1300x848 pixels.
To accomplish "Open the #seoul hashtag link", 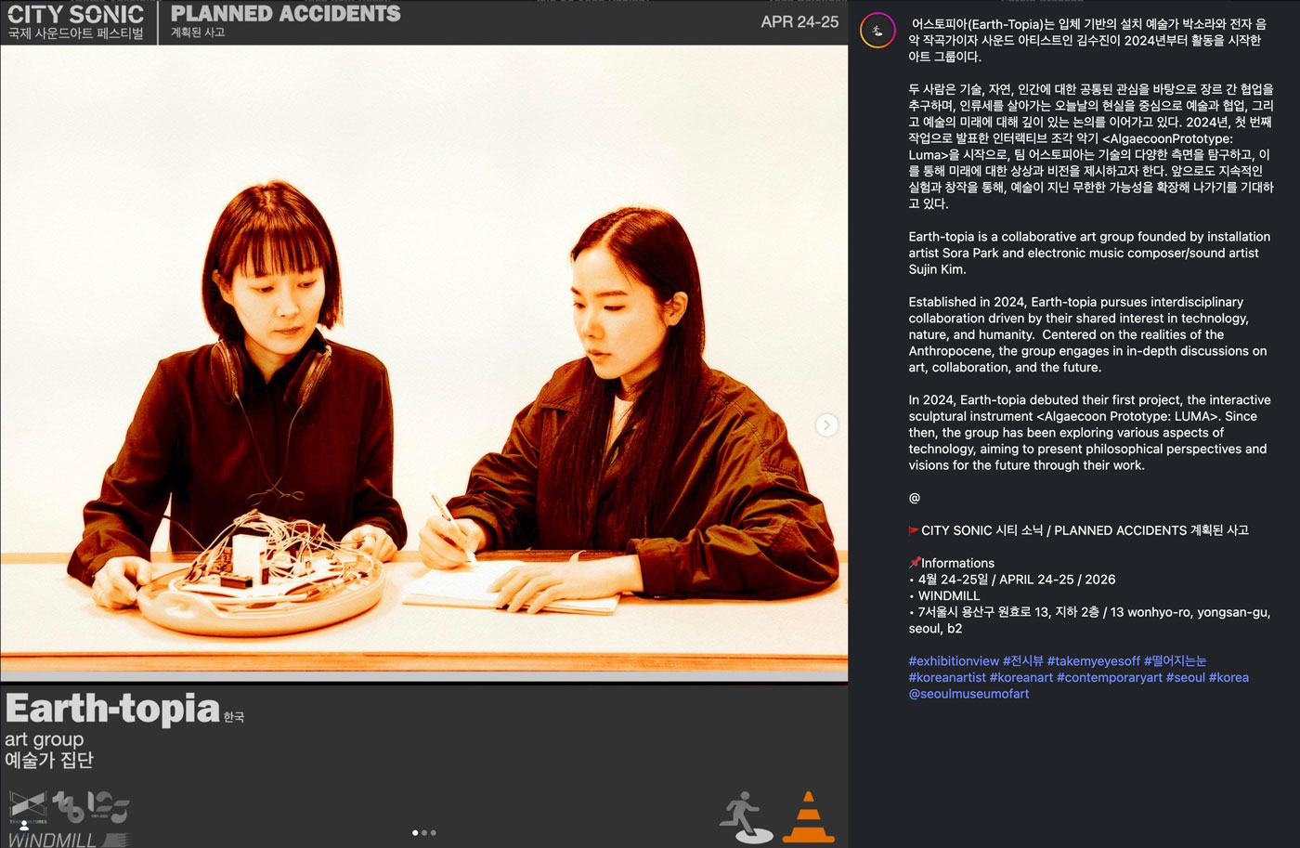I will pyautogui.click(x=1186, y=678).
